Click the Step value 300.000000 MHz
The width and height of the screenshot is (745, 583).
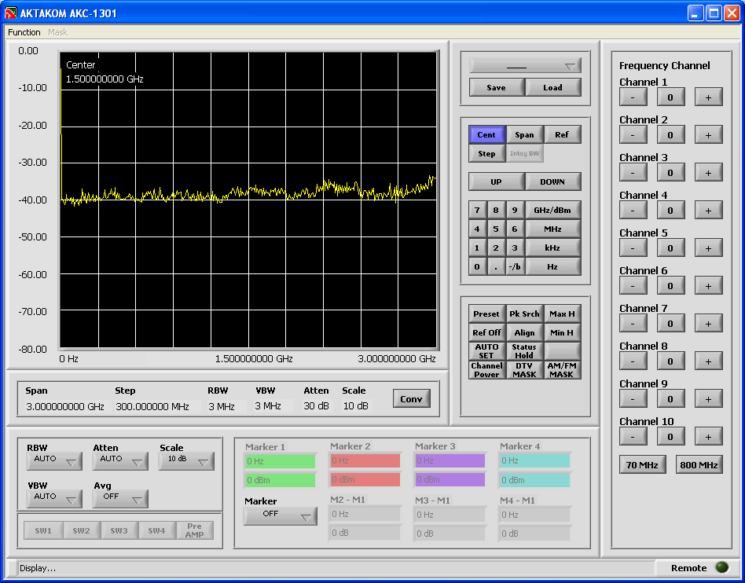[152, 407]
